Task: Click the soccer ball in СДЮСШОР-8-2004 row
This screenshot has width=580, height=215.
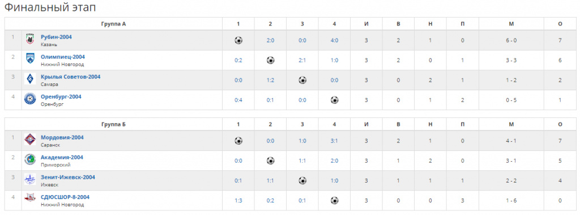Action: click(334, 200)
